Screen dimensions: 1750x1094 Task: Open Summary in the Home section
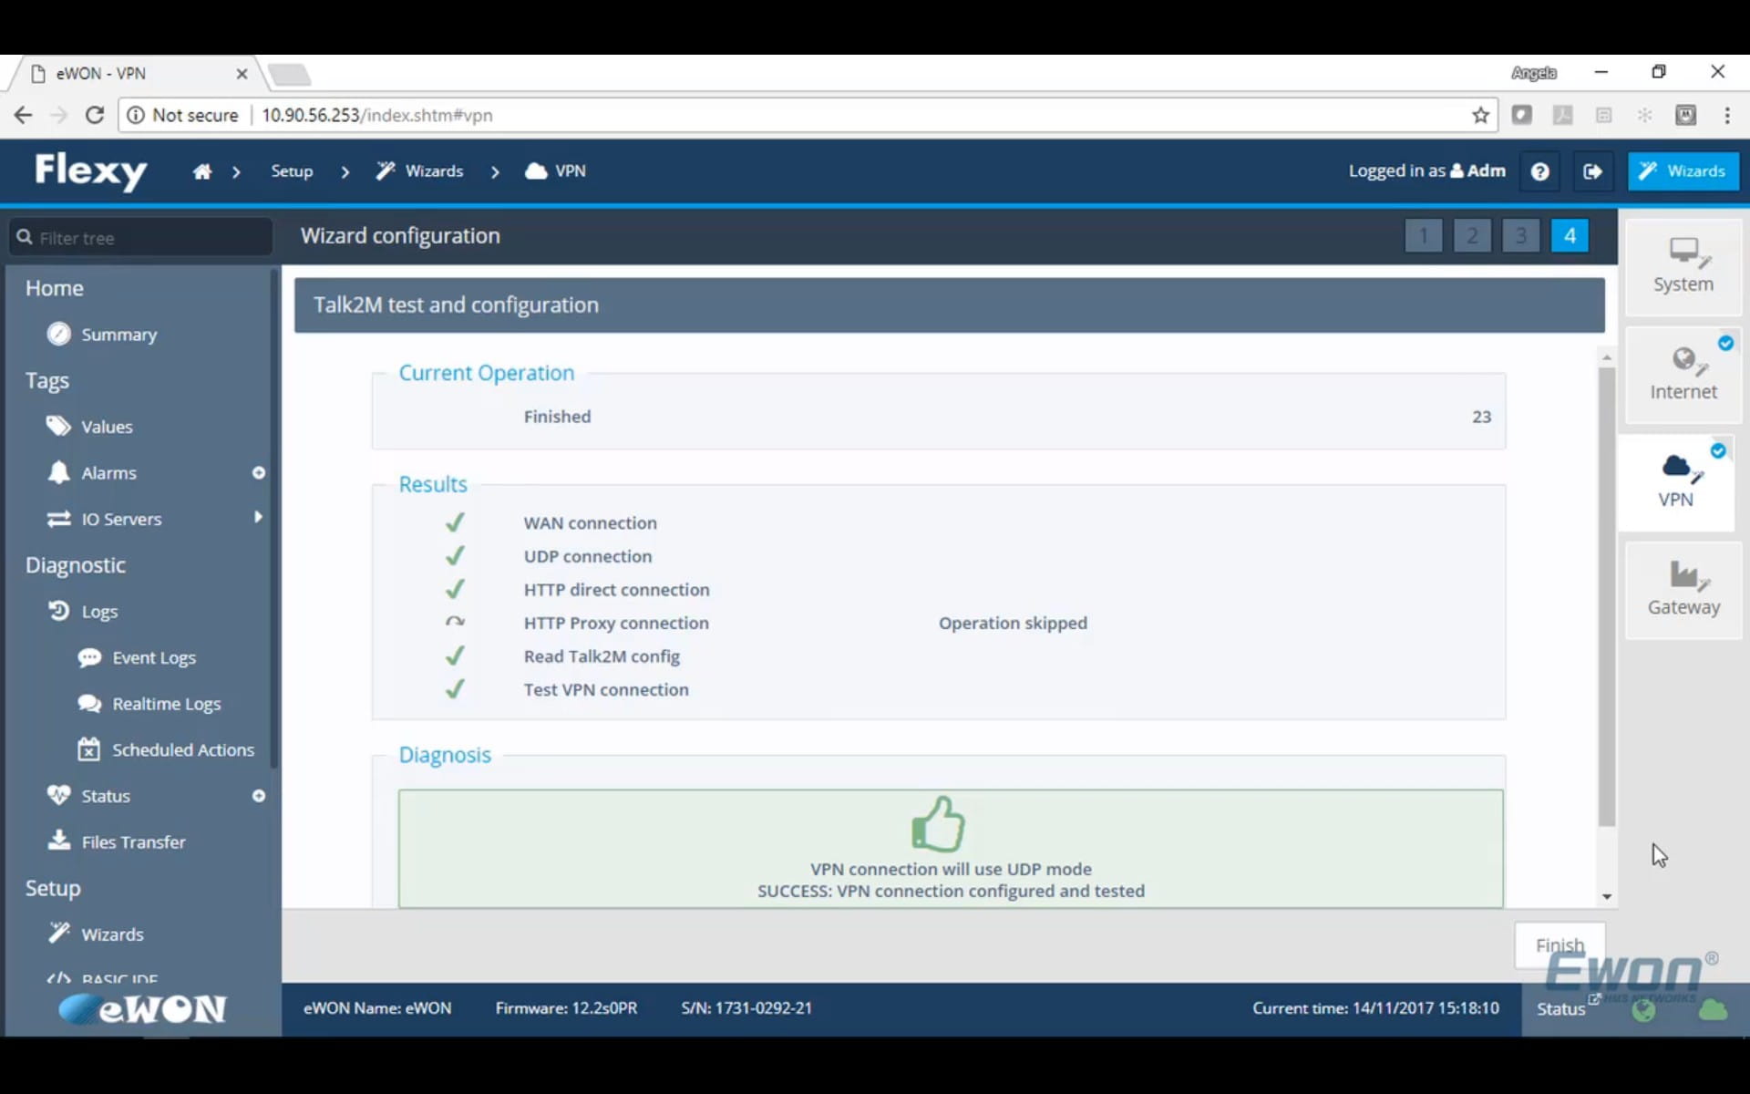[118, 335]
